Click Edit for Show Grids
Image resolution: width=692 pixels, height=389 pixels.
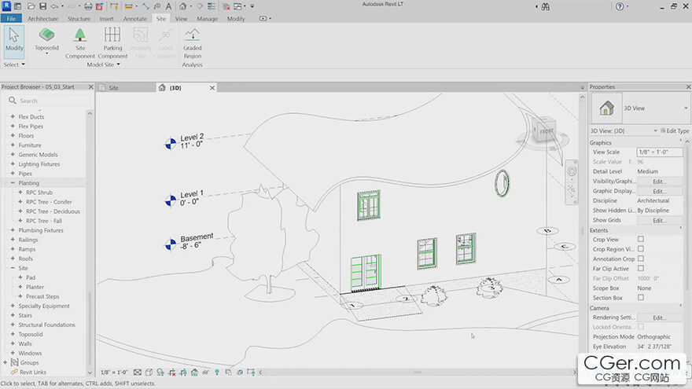click(x=659, y=220)
